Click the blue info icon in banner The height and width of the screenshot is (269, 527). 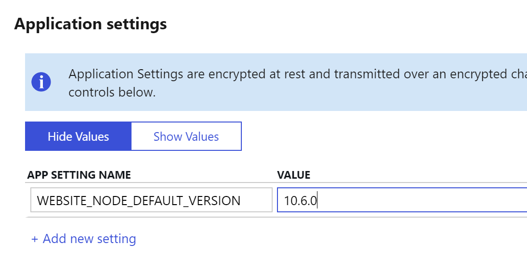(41, 82)
